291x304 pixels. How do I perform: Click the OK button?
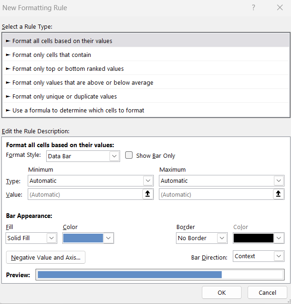(222, 292)
